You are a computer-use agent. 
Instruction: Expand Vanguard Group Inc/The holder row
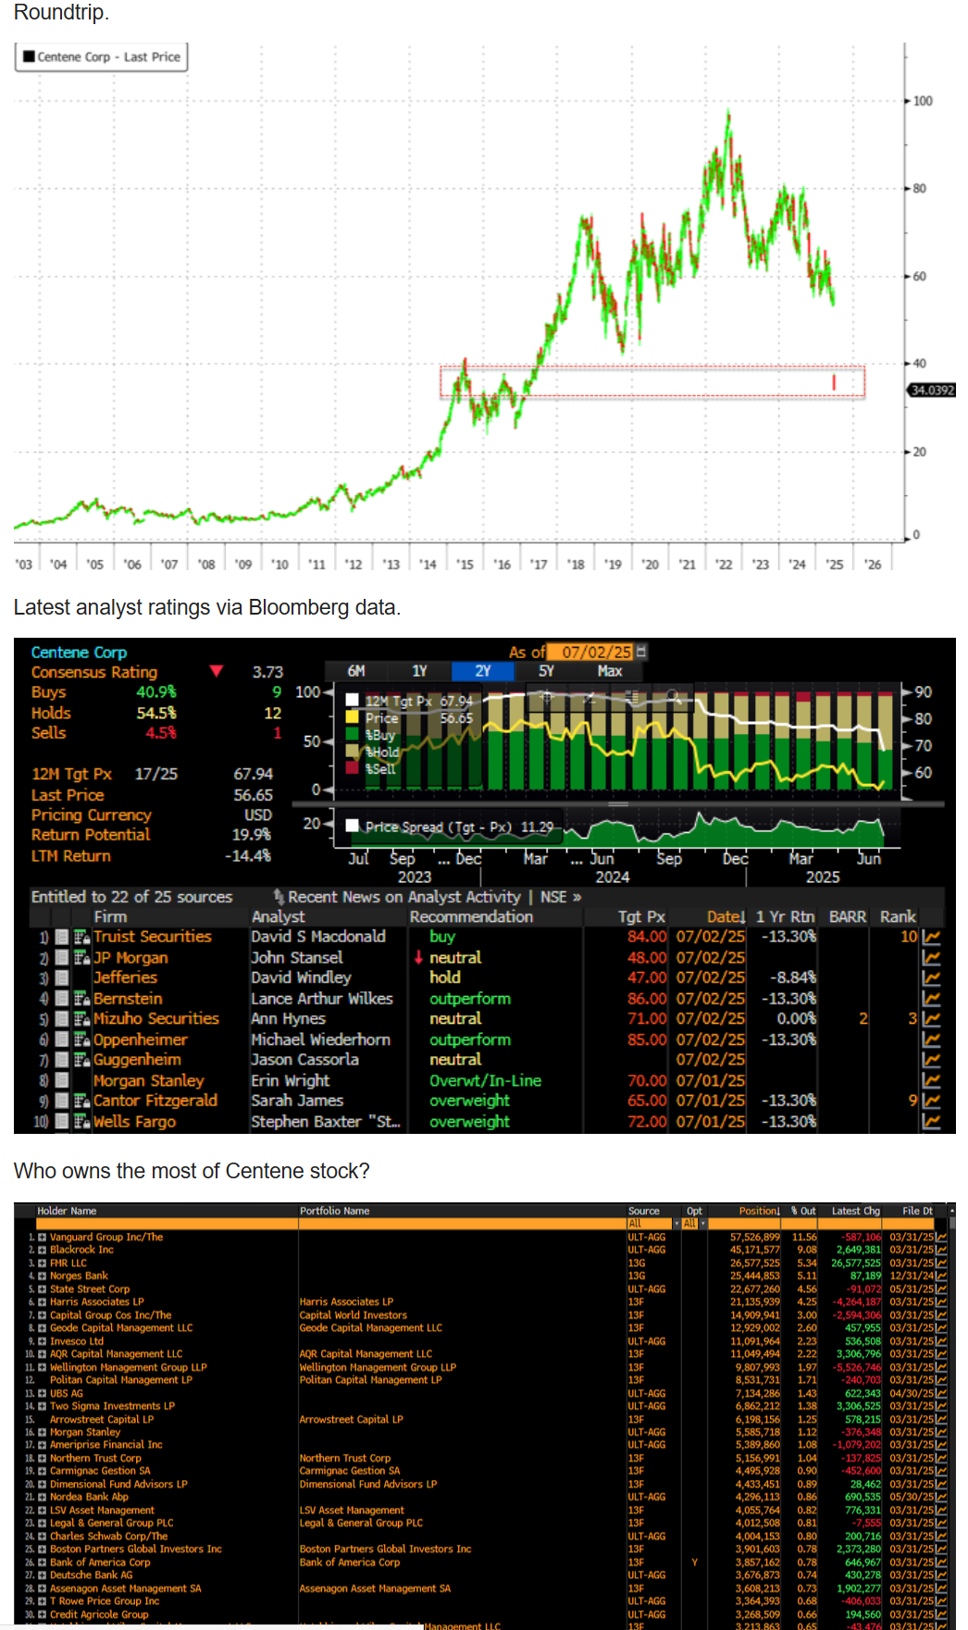(42, 1237)
